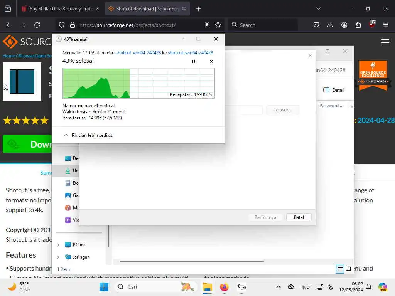Screen dimensions: 395x296
Task: Click the Firefox Search box
Action: pos(262,25)
